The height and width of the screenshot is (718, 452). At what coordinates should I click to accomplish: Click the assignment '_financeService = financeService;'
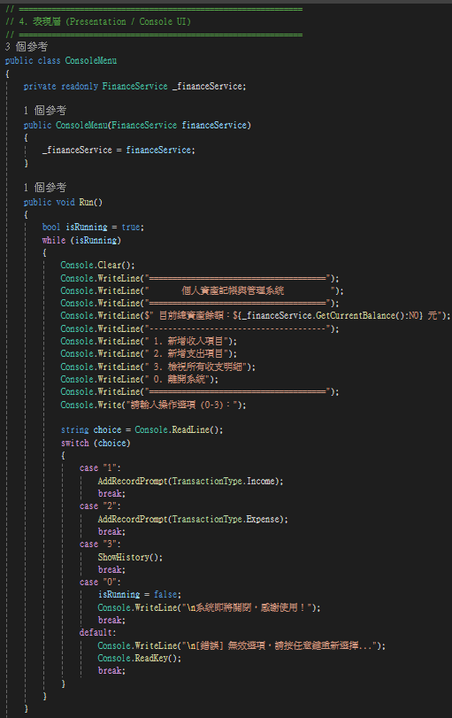pos(119,151)
